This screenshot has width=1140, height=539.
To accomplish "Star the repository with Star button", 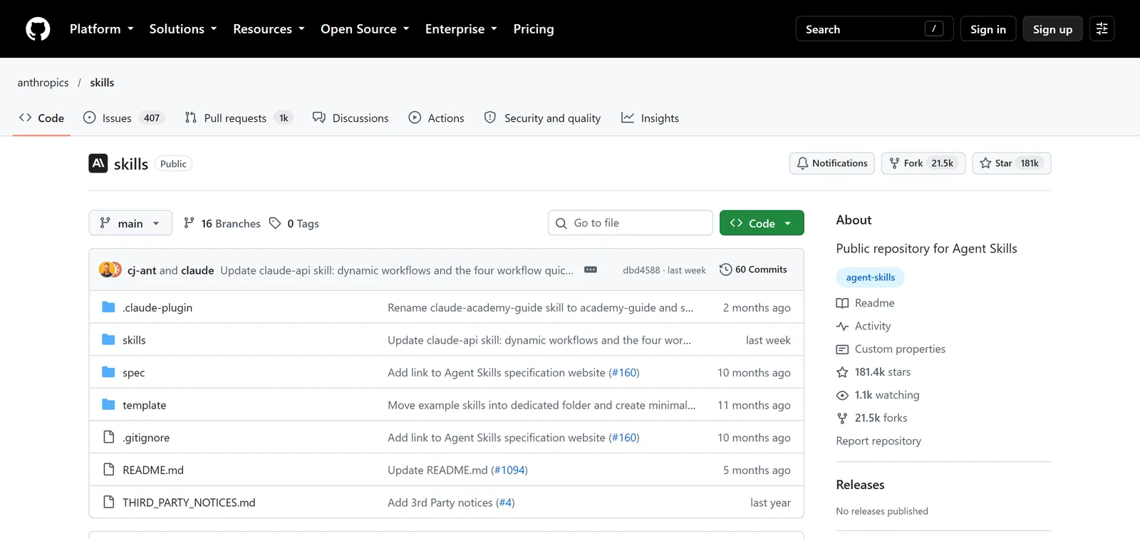I will (x=1012, y=163).
